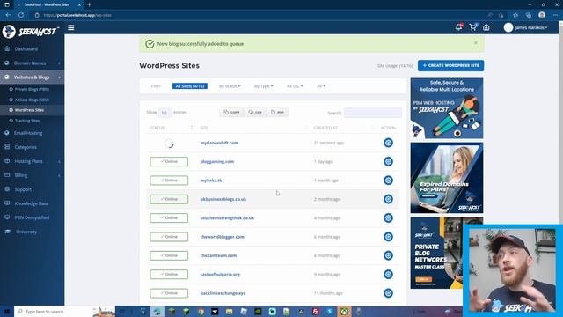Open Chrome from the taskbar
The image size is (563, 317).
[201, 311]
